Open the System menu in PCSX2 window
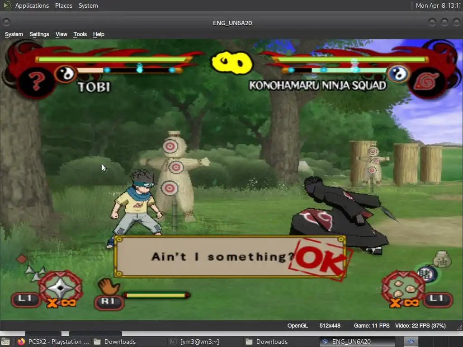Image resolution: width=463 pixels, height=347 pixels. point(14,34)
